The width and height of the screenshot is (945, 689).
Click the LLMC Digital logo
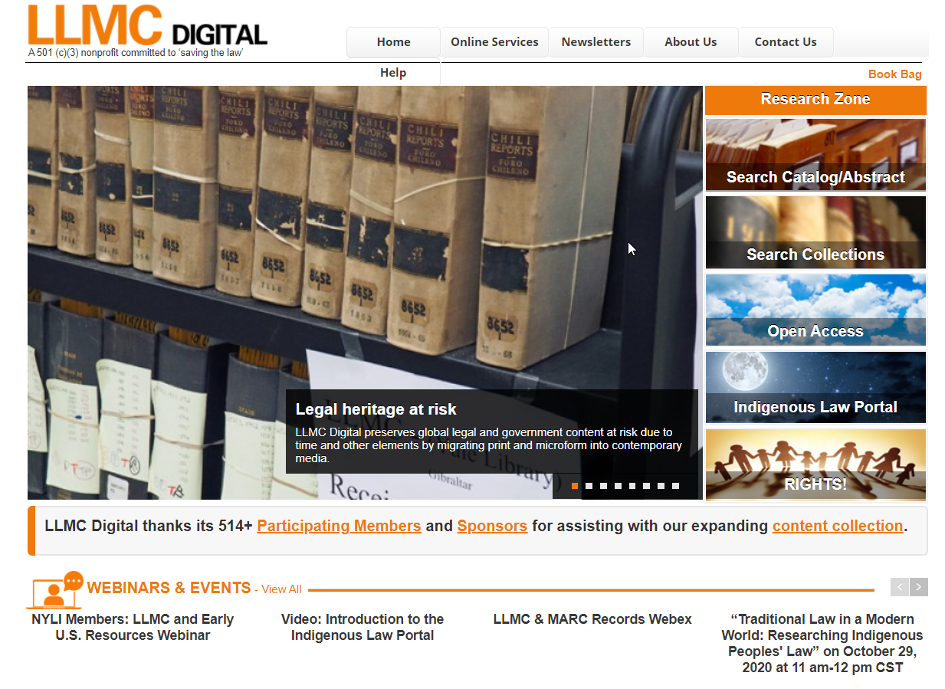point(147,25)
